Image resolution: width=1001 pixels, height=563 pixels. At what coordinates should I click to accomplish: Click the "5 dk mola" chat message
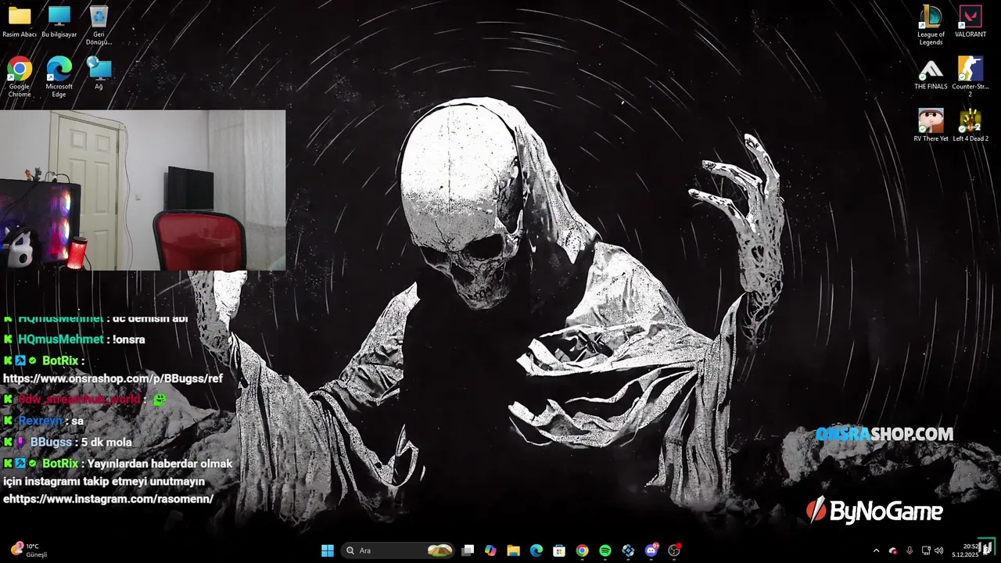(106, 442)
